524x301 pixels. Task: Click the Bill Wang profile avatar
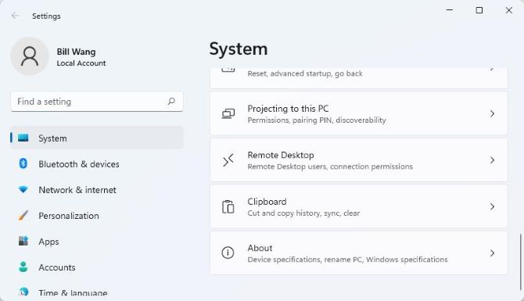pyautogui.click(x=30, y=56)
